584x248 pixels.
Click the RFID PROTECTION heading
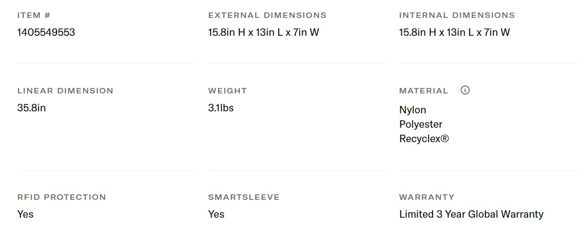(x=61, y=197)
